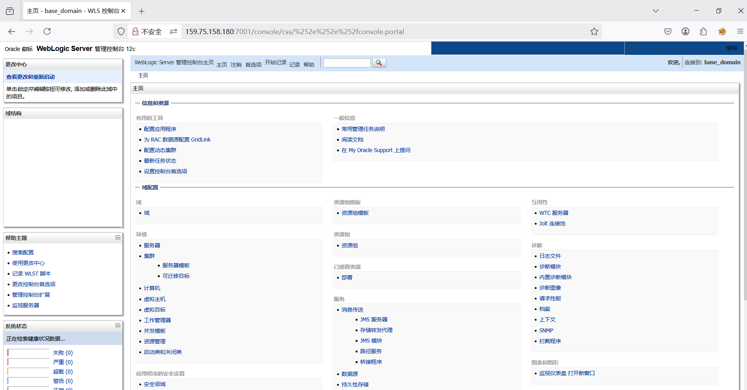This screenshot has width=747, height=390.
Task: Open 服务器模板 link
Action: pos(176,265)
